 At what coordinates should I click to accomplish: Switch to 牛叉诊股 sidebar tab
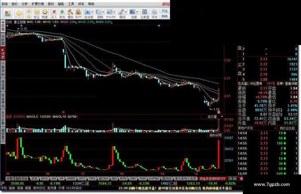3,118
